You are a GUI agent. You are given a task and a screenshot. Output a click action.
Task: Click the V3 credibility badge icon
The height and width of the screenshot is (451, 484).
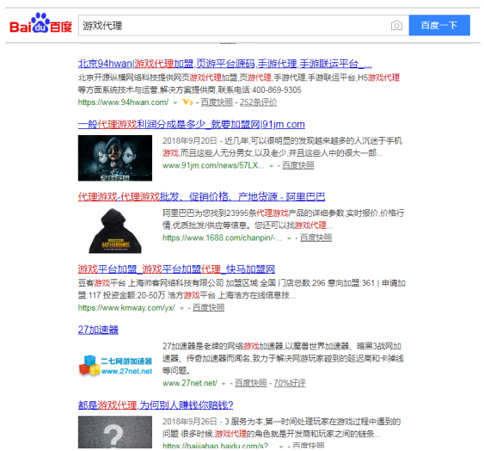[x=187, y=102]
